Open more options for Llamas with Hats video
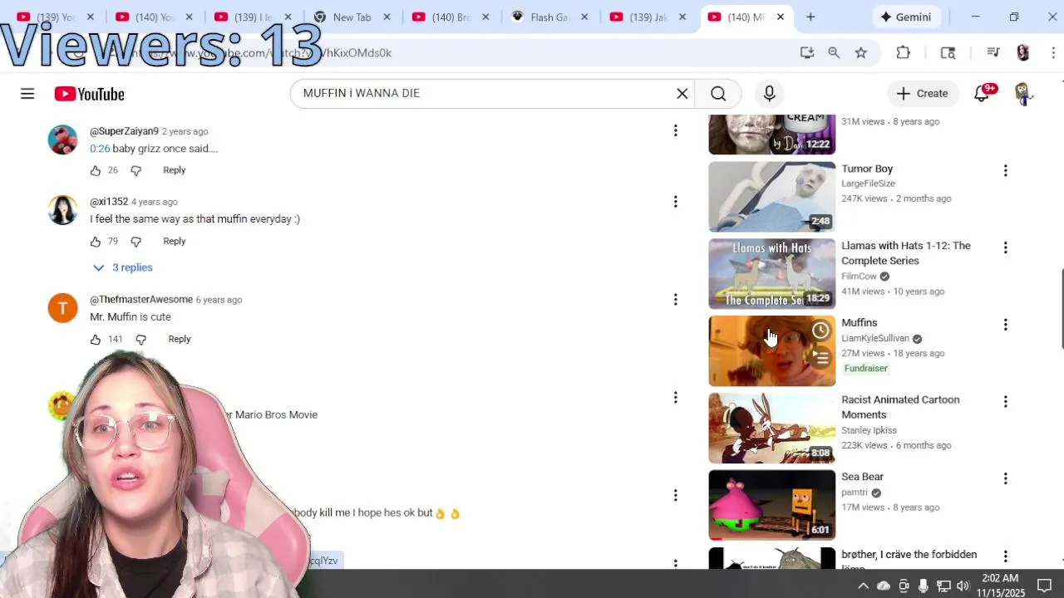 click(x=1005, y=248)
